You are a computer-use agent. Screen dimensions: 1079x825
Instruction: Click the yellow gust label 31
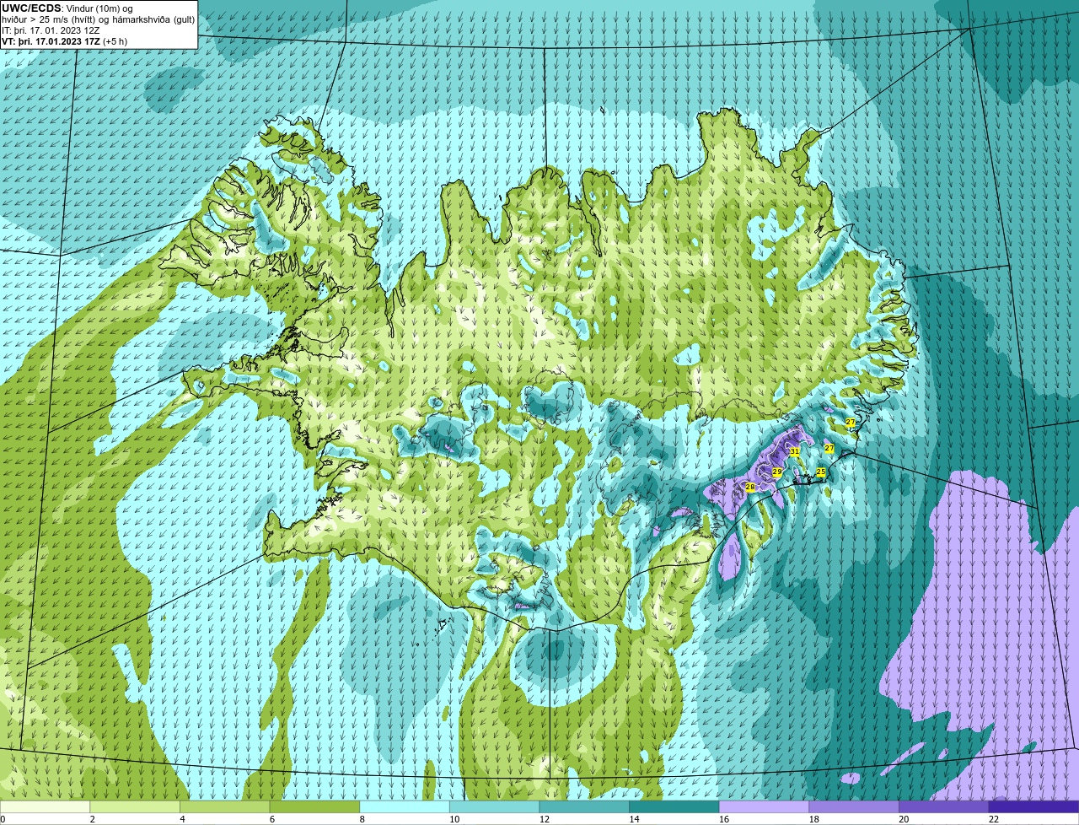794,452
